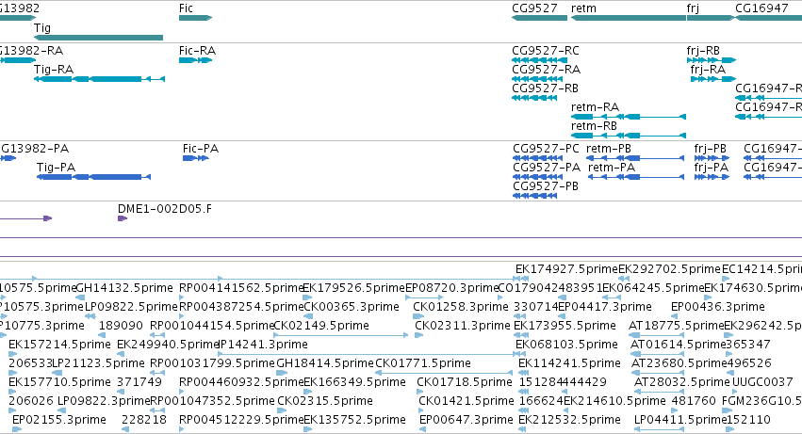
Task: Click the CG9527-PB protein glyph
Action: coord(535,196)
